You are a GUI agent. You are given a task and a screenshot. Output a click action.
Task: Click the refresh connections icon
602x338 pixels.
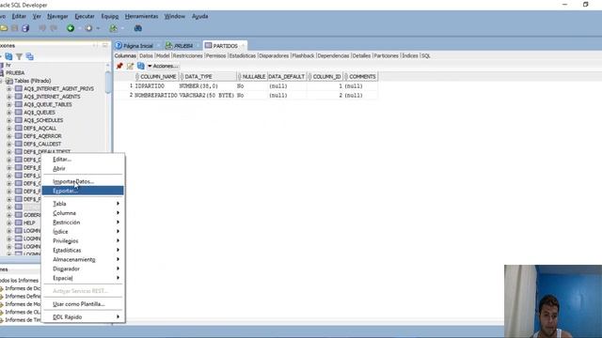click(x=8, y=56)
